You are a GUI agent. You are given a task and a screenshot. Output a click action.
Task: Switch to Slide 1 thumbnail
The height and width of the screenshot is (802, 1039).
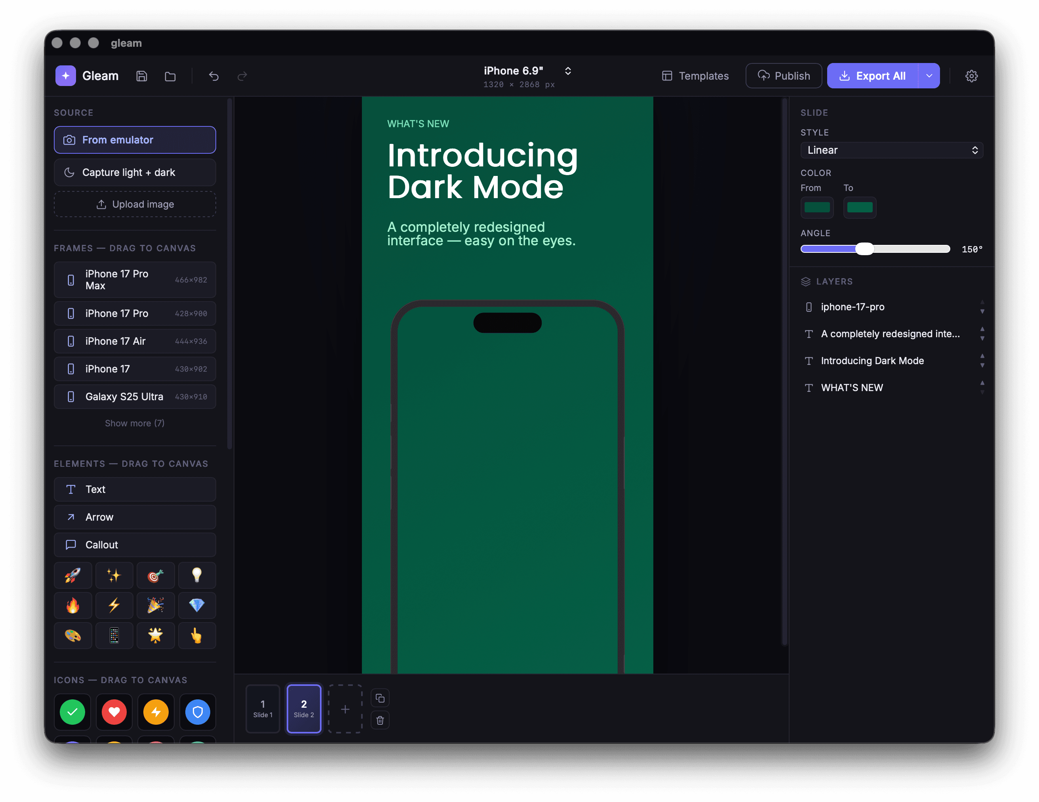[x=263, y=709]
